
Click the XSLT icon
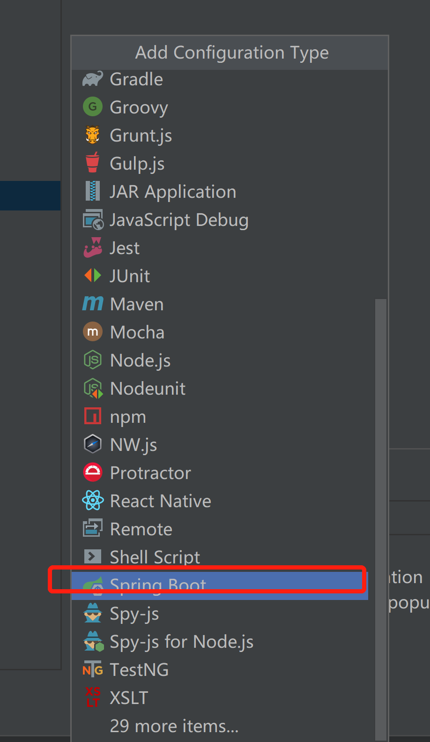tap(92, 697)
